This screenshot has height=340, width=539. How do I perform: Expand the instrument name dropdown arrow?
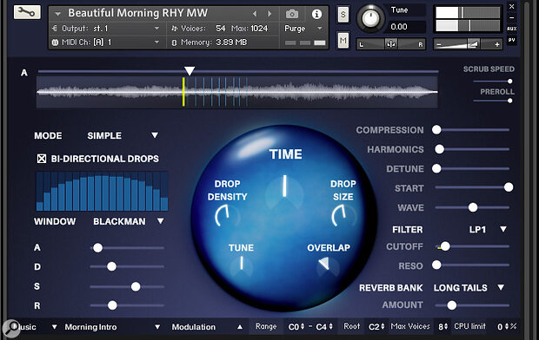click(x=57, y=14)
